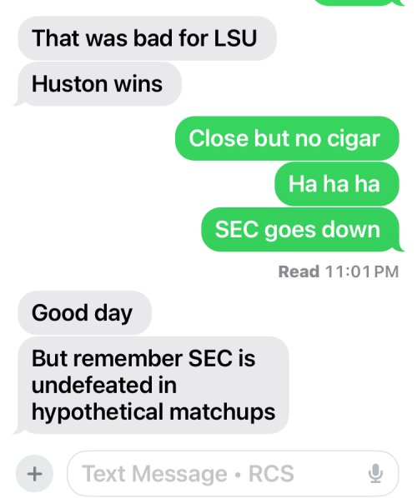Tap the 11:01 PM timestamp
Screen dimensions: 417x498
click(x=362, y=271)
